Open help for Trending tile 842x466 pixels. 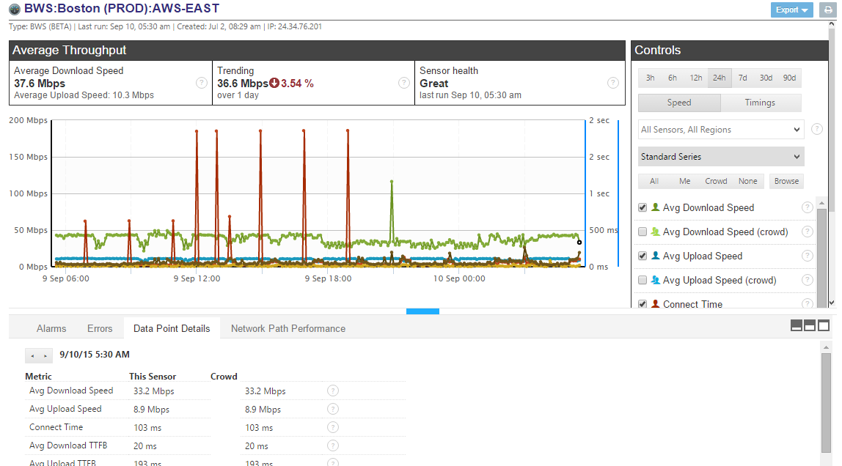404,83
